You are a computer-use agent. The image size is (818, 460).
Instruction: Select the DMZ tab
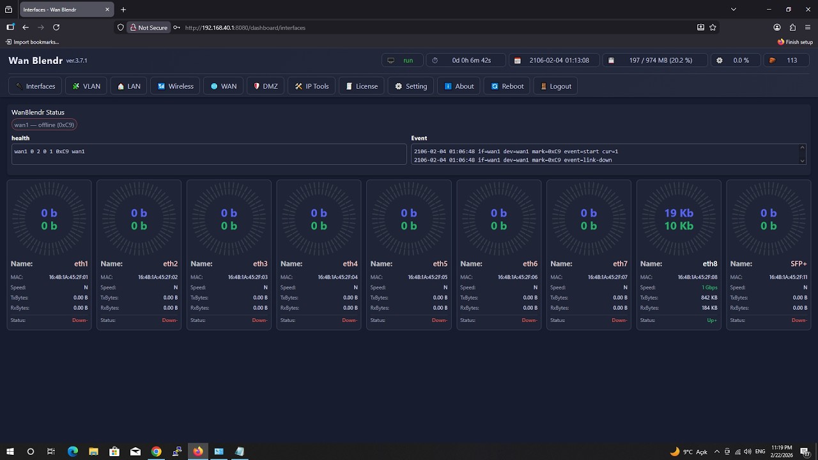tap(265, 86)
